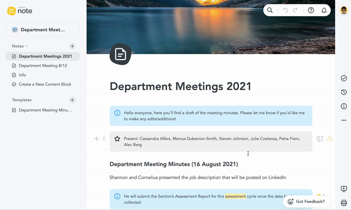Click the Present attendees list text

coord(212,141)
